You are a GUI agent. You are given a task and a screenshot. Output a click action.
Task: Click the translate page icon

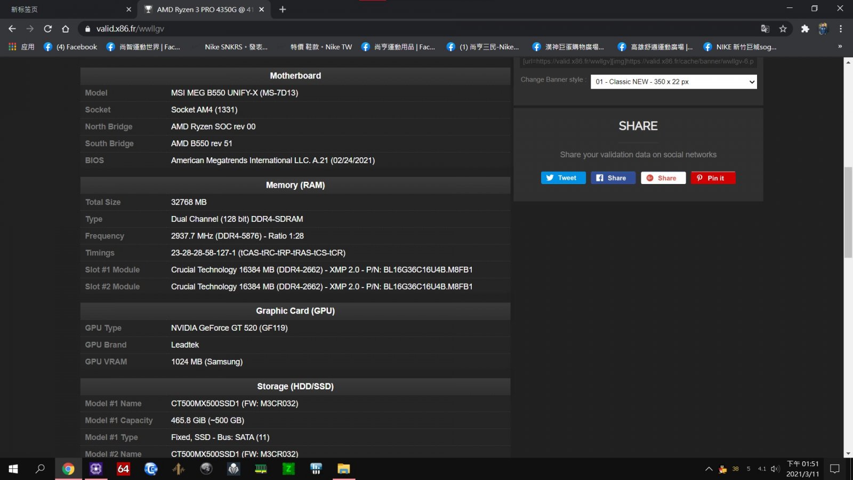(x=765, y=29)
